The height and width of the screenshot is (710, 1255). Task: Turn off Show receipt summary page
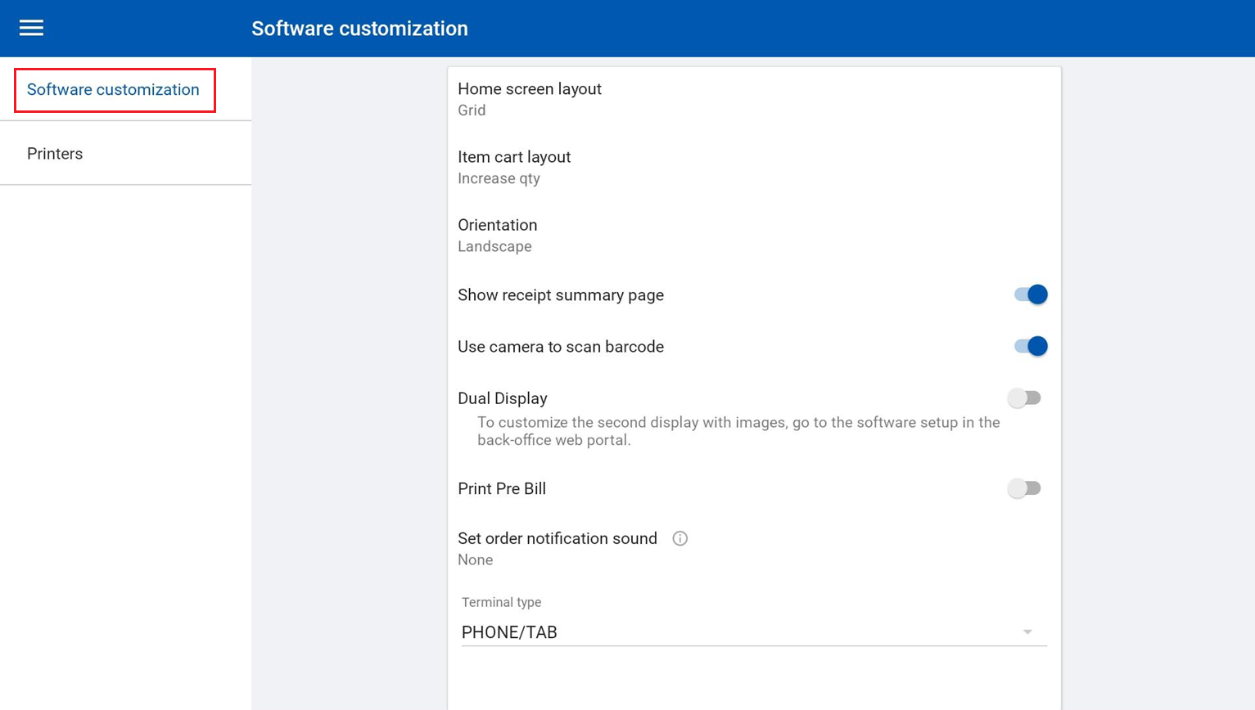pyautogui.click(x=1030, y=294)
